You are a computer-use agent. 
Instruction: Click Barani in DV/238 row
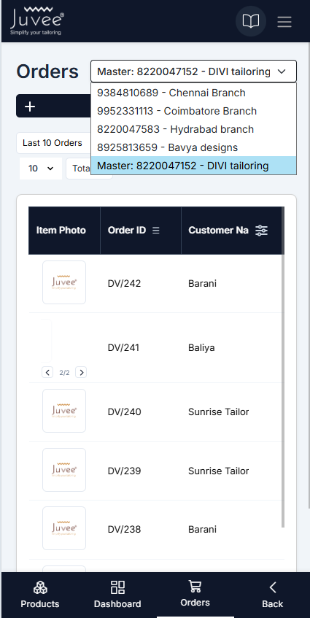(202, 529)
